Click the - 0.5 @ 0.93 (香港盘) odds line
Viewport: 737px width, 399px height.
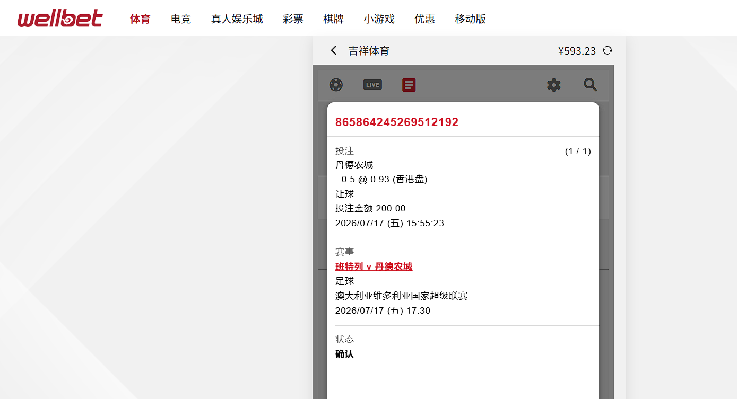381,179
